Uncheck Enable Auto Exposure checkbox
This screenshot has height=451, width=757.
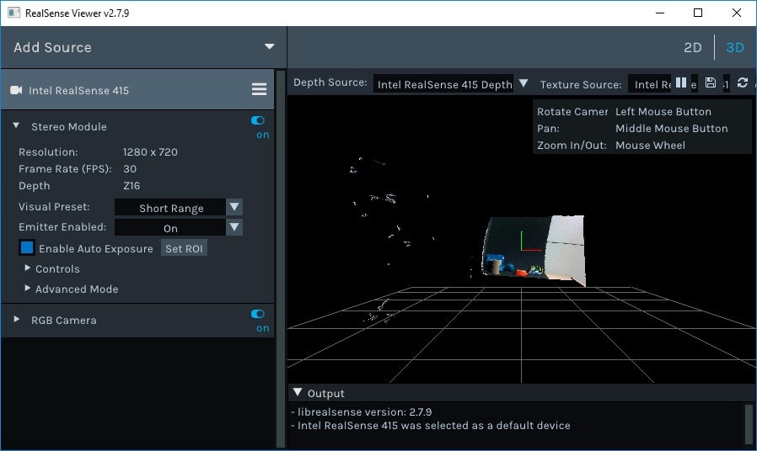point(27,248)
